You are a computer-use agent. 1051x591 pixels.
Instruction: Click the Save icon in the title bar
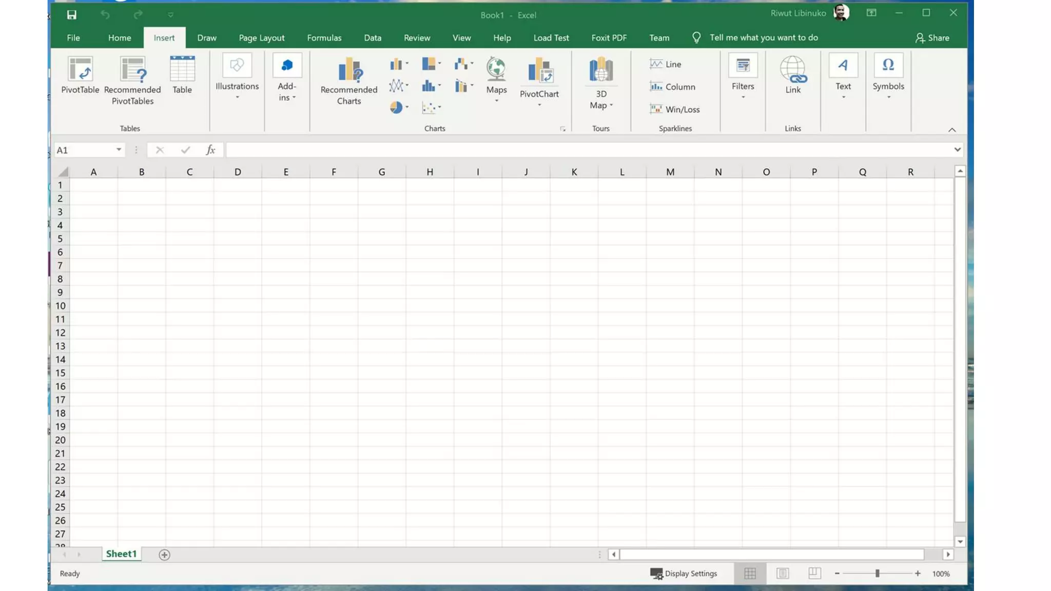coord(72,15)
